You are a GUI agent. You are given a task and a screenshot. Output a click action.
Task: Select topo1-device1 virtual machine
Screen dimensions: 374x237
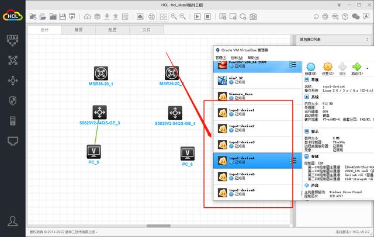click(x=258, y=113)
